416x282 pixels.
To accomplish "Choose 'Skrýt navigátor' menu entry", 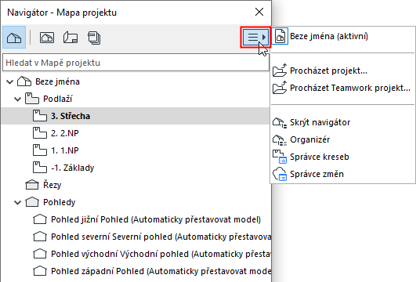I will pos(343,122).
